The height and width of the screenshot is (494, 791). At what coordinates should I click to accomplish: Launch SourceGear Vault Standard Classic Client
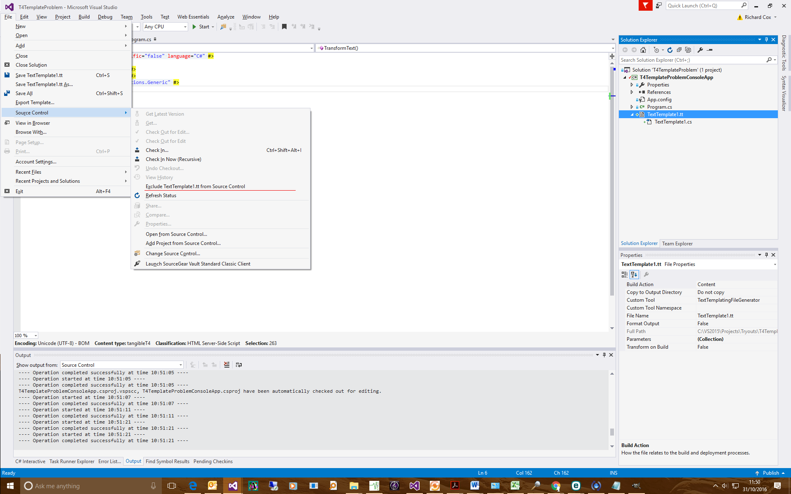[198, 264]
